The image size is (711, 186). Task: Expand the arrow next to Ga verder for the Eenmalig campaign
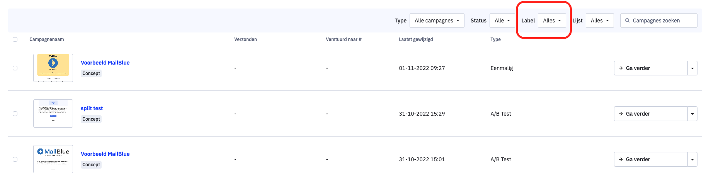point(692,68)
